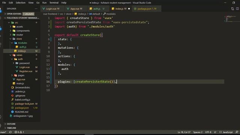Click the synchronize changes icon in status bar
Image resolution: width=240 pixels, height=135 pixels.
(x=10, y=132)
